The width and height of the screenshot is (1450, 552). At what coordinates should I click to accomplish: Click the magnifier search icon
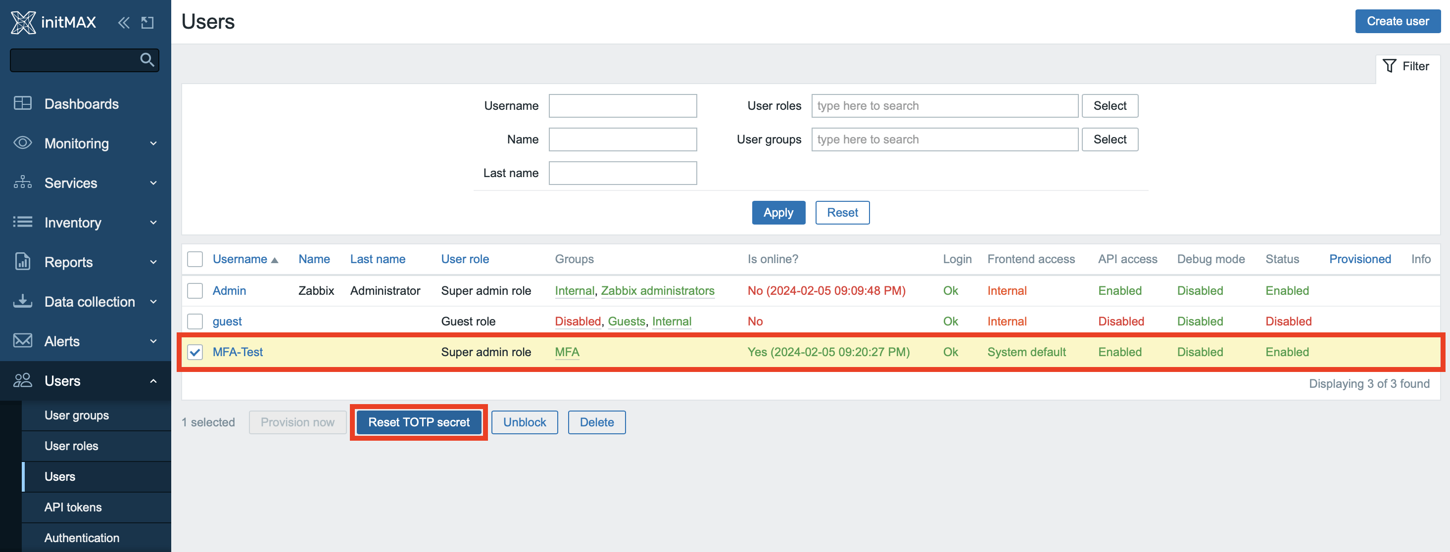point(147,60)
